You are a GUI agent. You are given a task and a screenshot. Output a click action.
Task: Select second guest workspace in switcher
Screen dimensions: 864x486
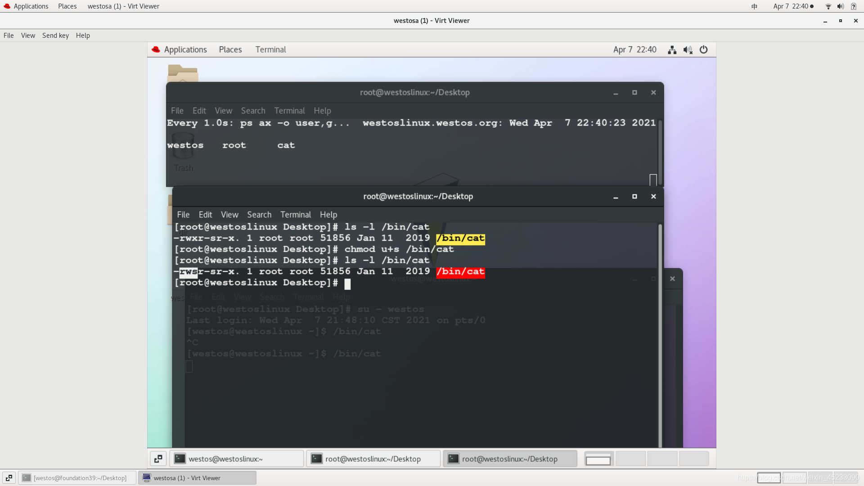630,459
